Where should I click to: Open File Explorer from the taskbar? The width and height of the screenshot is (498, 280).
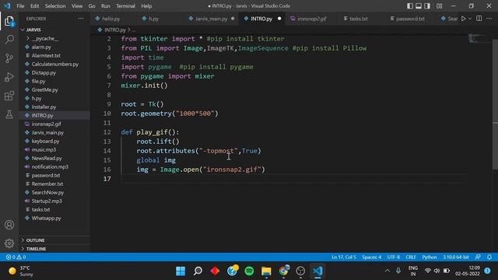pos(266,271)
